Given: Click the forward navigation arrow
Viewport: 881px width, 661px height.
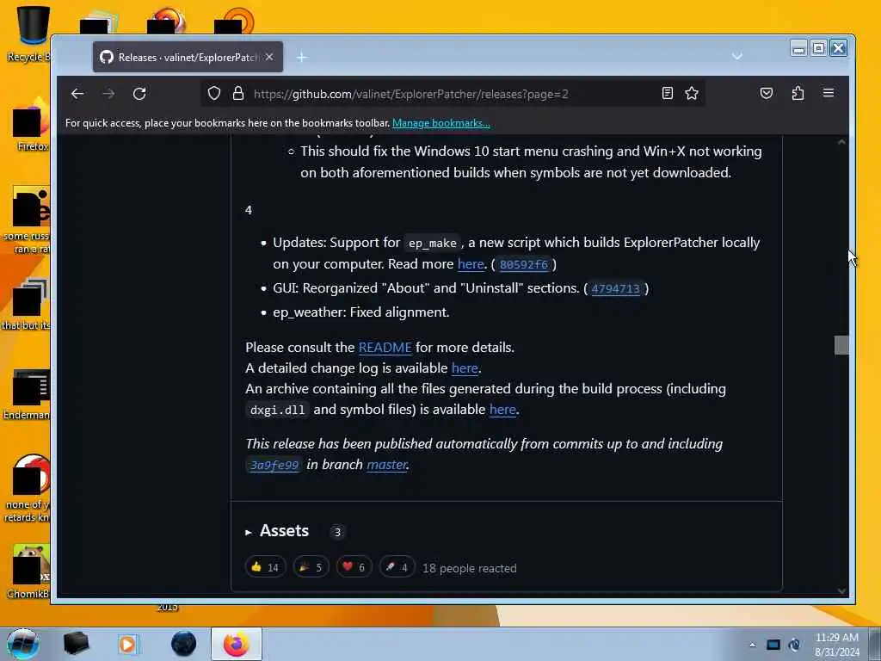Looking at the screenshot, I should click(108, 94).
